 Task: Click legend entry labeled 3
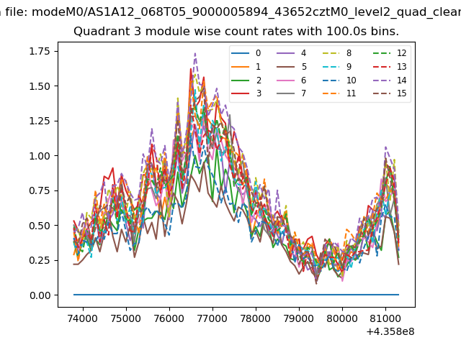[246, 93]
